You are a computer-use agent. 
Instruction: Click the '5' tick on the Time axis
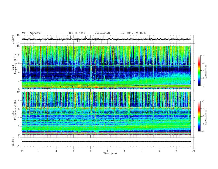tap(108, 151)
